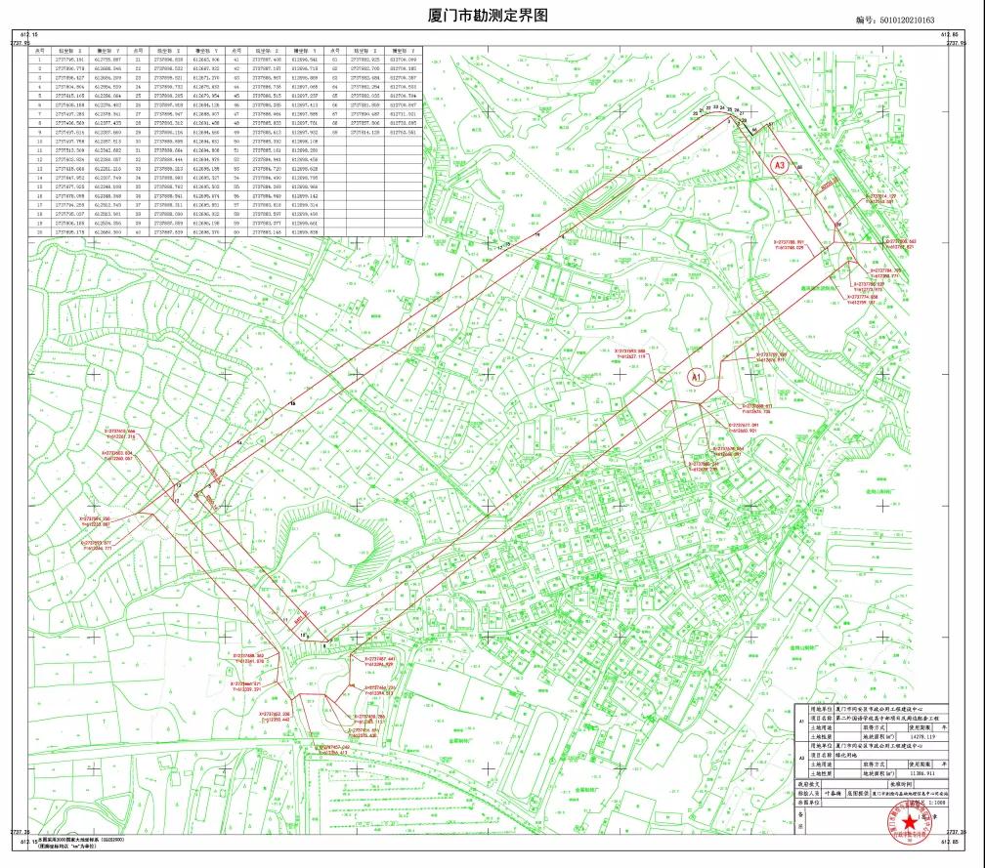Image resolution: width=985 pixels, height=868 pixels.
Task: Click the 审核人员 reviewer name cell
Action: (x=834, y=794)
